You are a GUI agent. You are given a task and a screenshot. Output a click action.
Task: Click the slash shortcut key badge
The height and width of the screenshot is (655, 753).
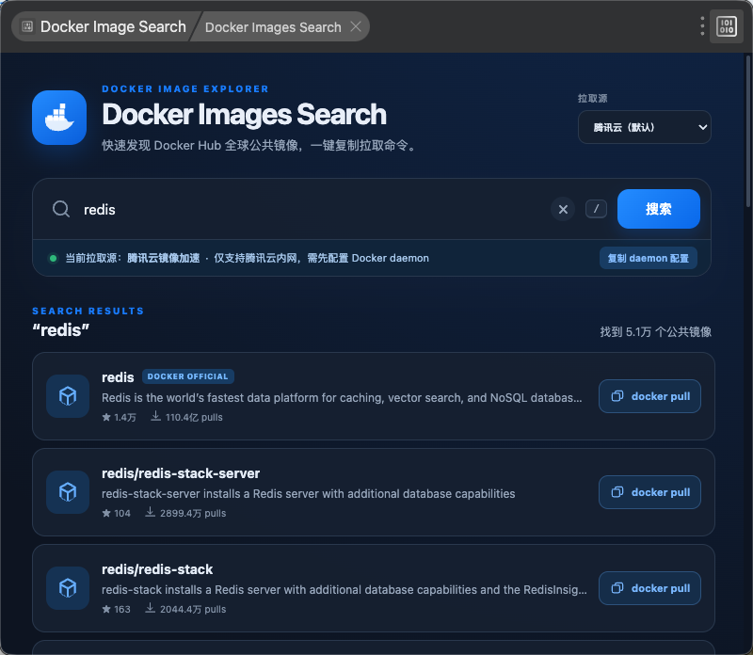(x=596, y=209)
